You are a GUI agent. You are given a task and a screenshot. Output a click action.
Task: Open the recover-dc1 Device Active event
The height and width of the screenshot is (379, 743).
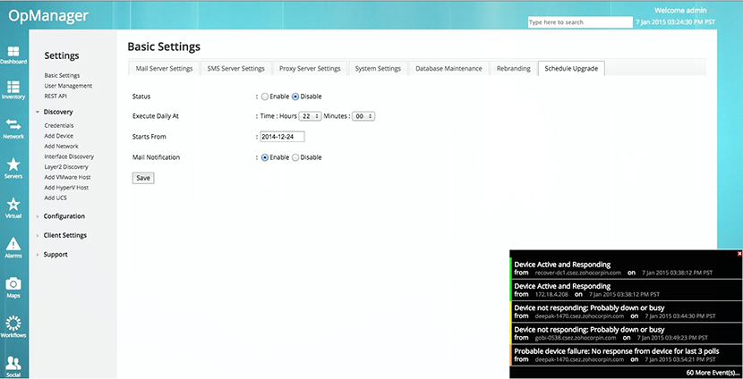tap(626, 268)
